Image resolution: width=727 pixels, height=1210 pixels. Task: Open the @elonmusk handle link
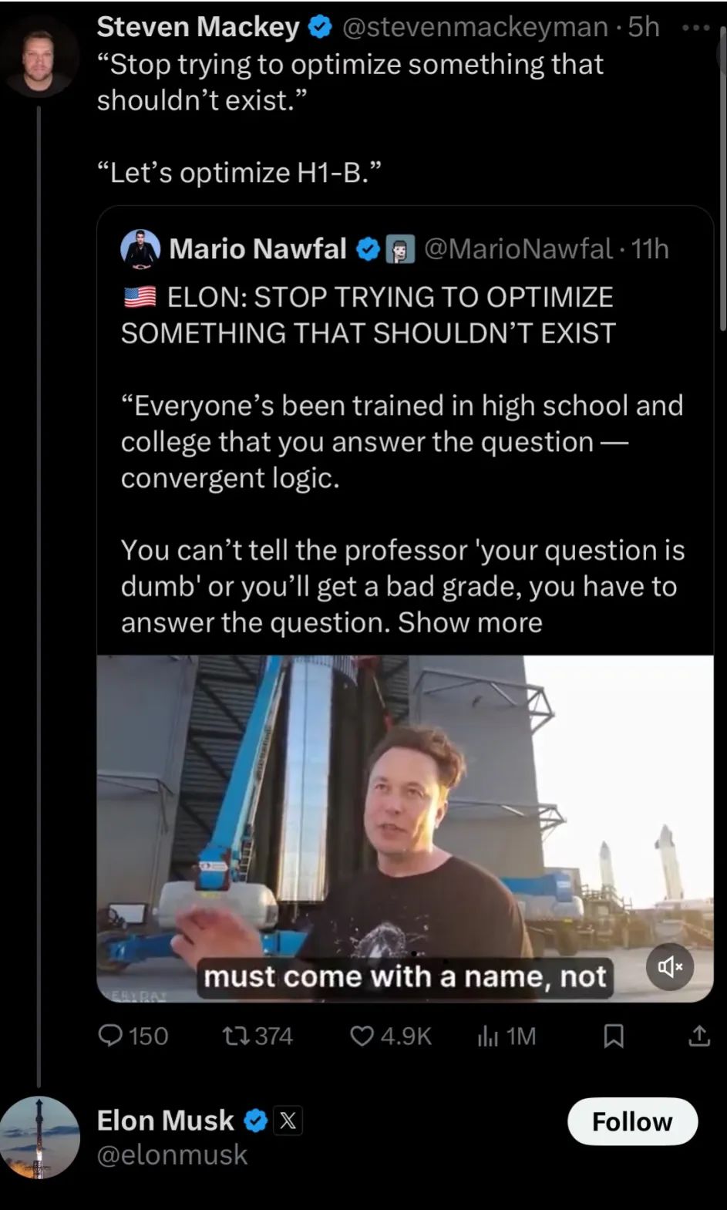[172, 1154]
